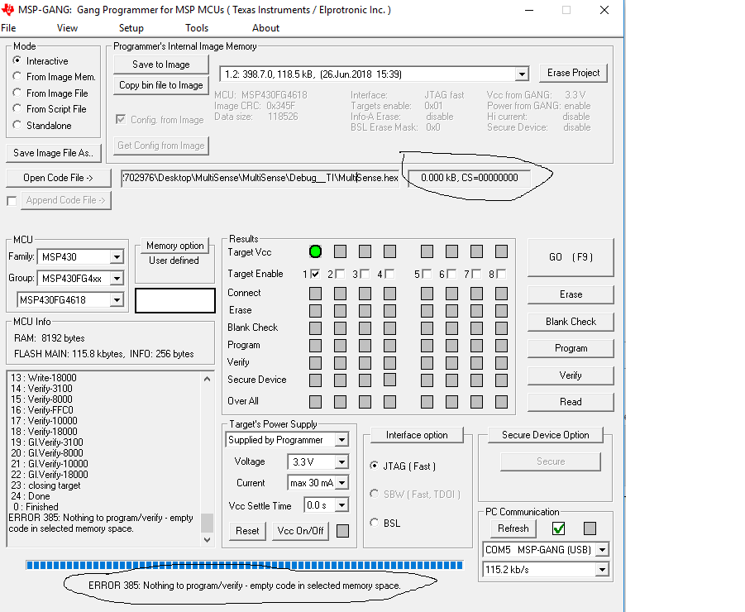745x612 pixels.
Task: Open the Current max 30 mA dropdown
Action: click(341, 483)
